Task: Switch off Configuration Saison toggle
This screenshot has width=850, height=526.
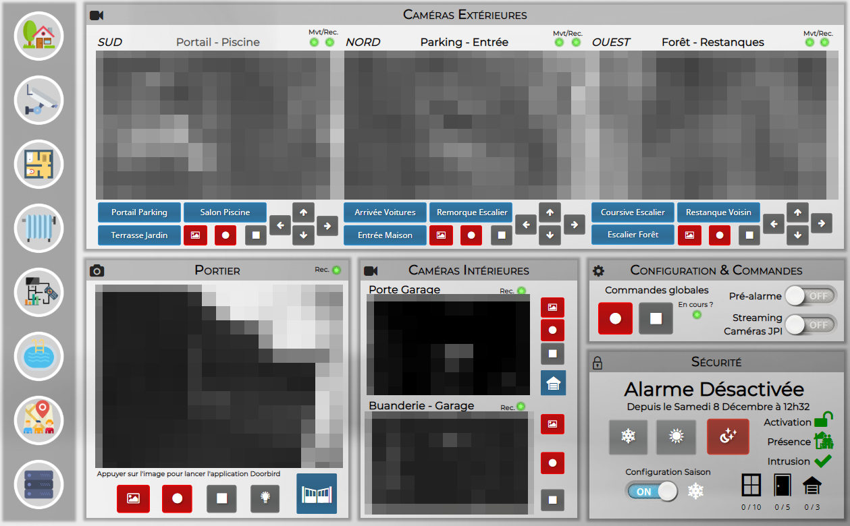Action: pyautogui.click(x=652, y=492)
